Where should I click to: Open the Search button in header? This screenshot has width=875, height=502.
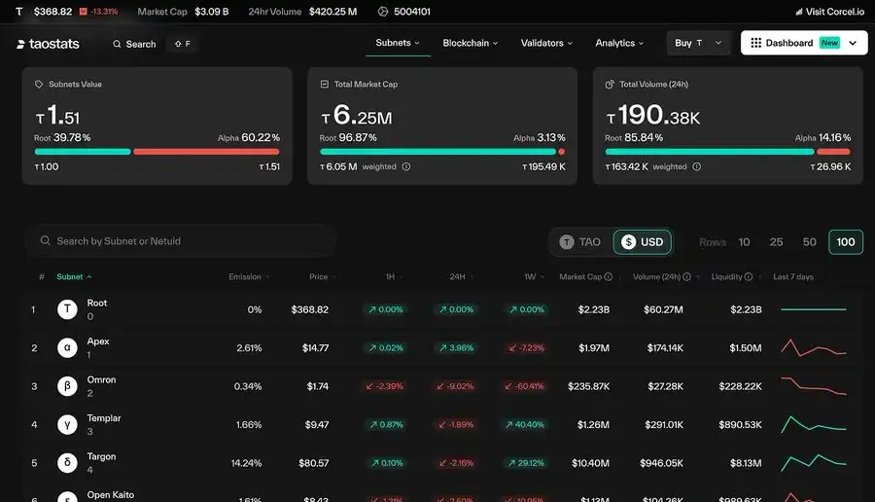click(134, 44)
